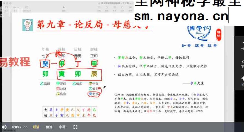Insert a shape from the Keynote toolbar

(x=122, y=7)
